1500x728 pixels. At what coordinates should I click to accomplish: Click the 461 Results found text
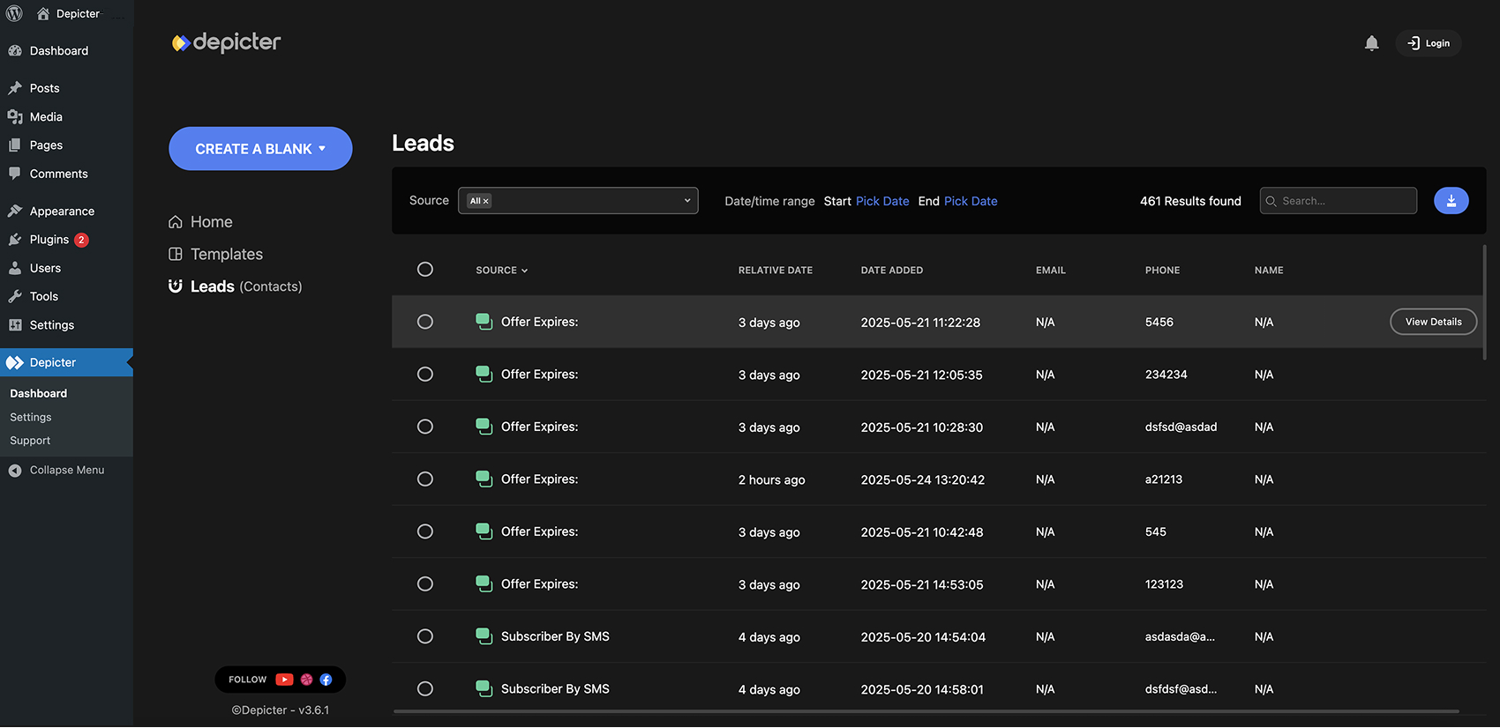1190,201
